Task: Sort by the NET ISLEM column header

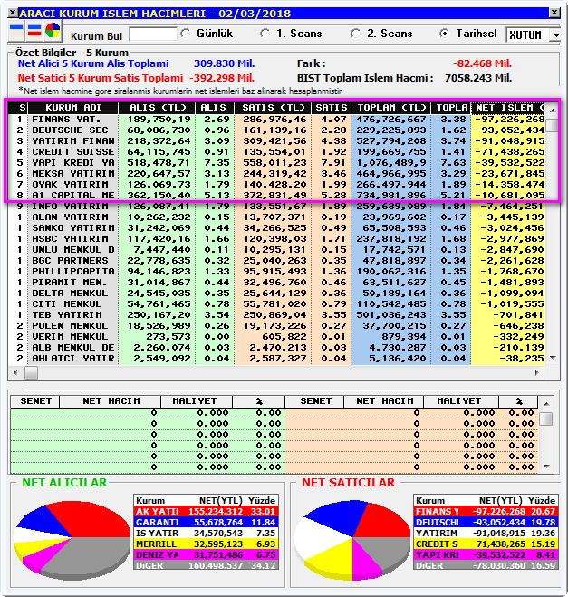Action: tap(508, 108)
